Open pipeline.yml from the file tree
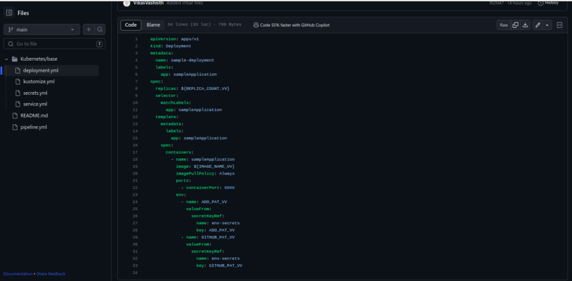 click(x=34, y=127)
